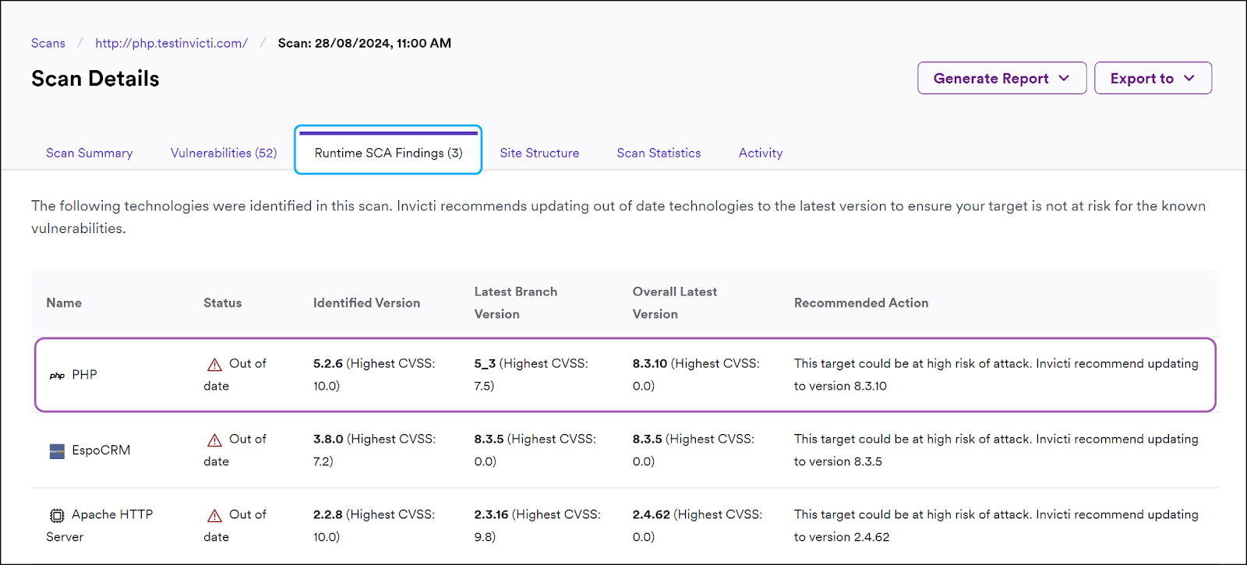This screenshot has width=1247, height=565.
Task: Click the PHP logo icon
Action: [x=57, y=376]
